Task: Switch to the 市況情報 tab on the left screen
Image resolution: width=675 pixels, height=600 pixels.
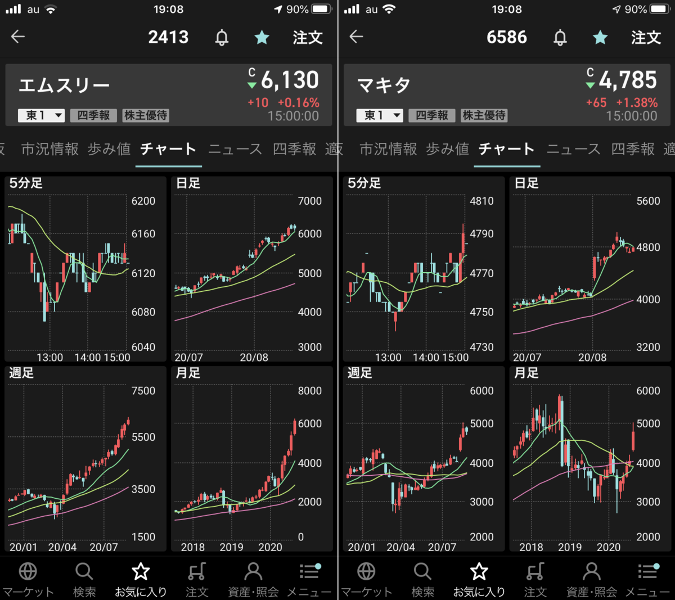Action: pyautogui.click(x=50, y=149)
